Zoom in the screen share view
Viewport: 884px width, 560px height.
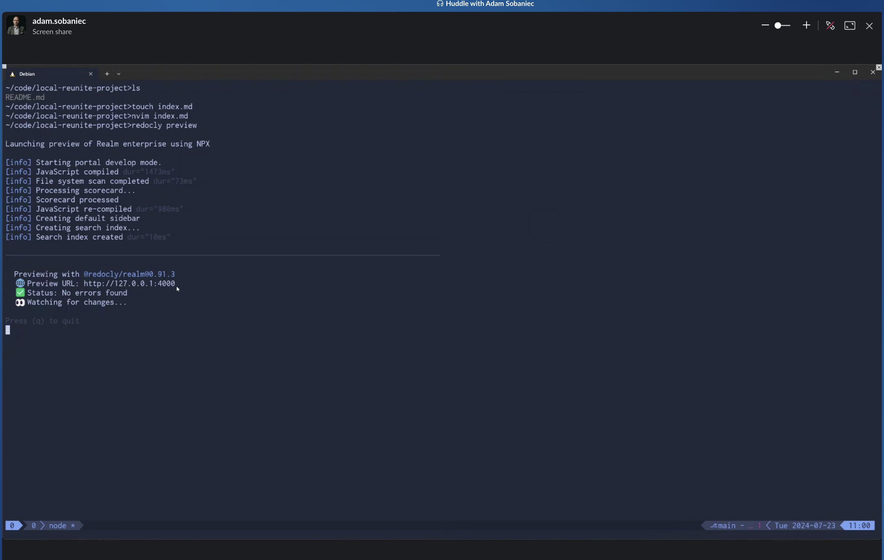807,25
